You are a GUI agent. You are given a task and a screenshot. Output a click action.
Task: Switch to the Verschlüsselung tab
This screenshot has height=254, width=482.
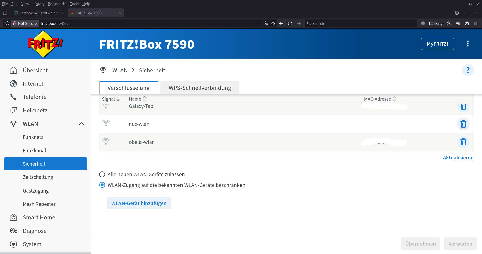[129, 88]
